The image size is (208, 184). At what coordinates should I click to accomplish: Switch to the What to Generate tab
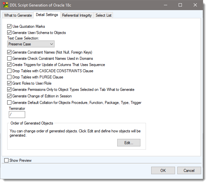tap(18, 15)
